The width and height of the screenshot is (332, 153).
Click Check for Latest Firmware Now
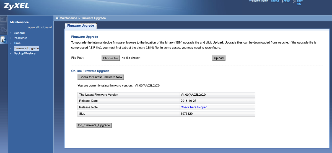pyautogui.click(x=101, y=77)
